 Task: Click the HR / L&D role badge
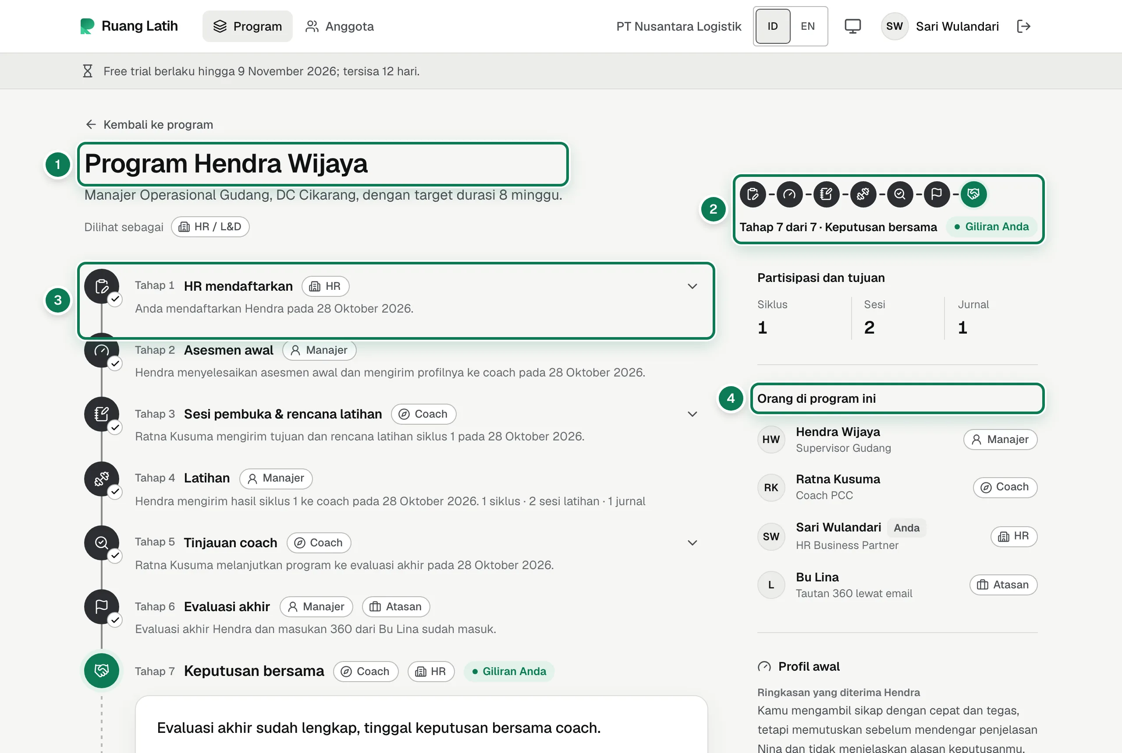(x=210, y=227)
